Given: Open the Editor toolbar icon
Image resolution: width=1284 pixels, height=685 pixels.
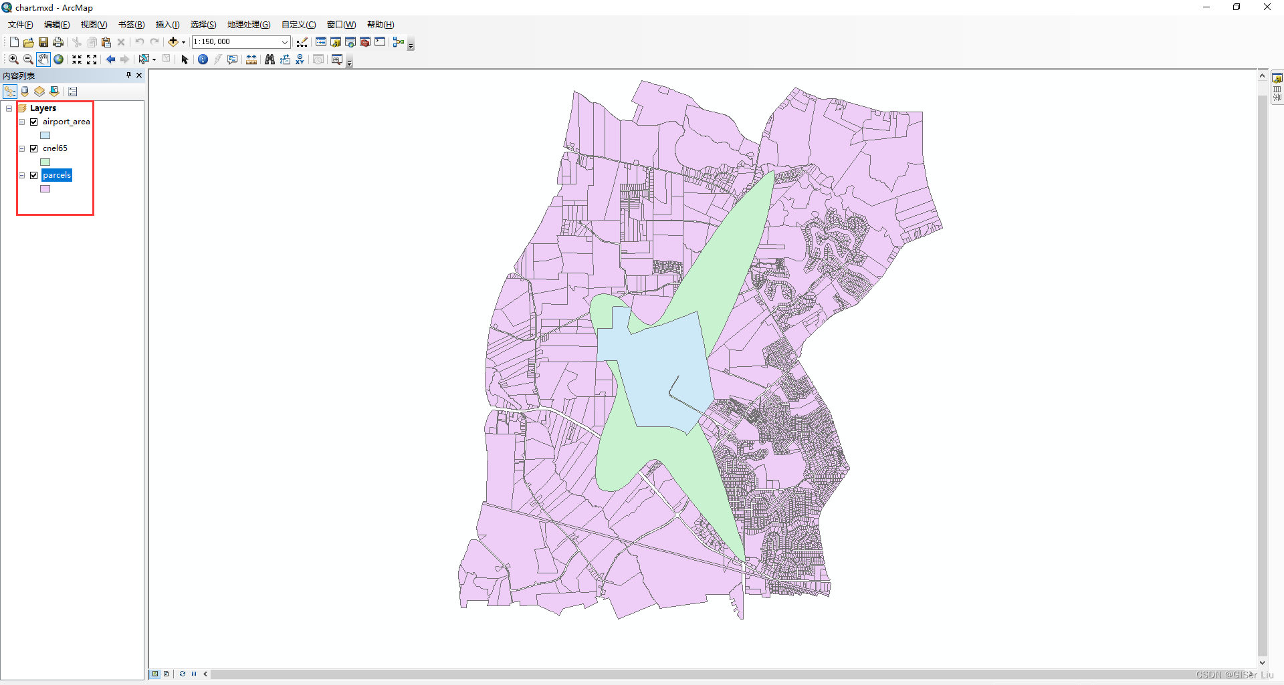Looking at the screenshot, I should click(x=302, y=42).
